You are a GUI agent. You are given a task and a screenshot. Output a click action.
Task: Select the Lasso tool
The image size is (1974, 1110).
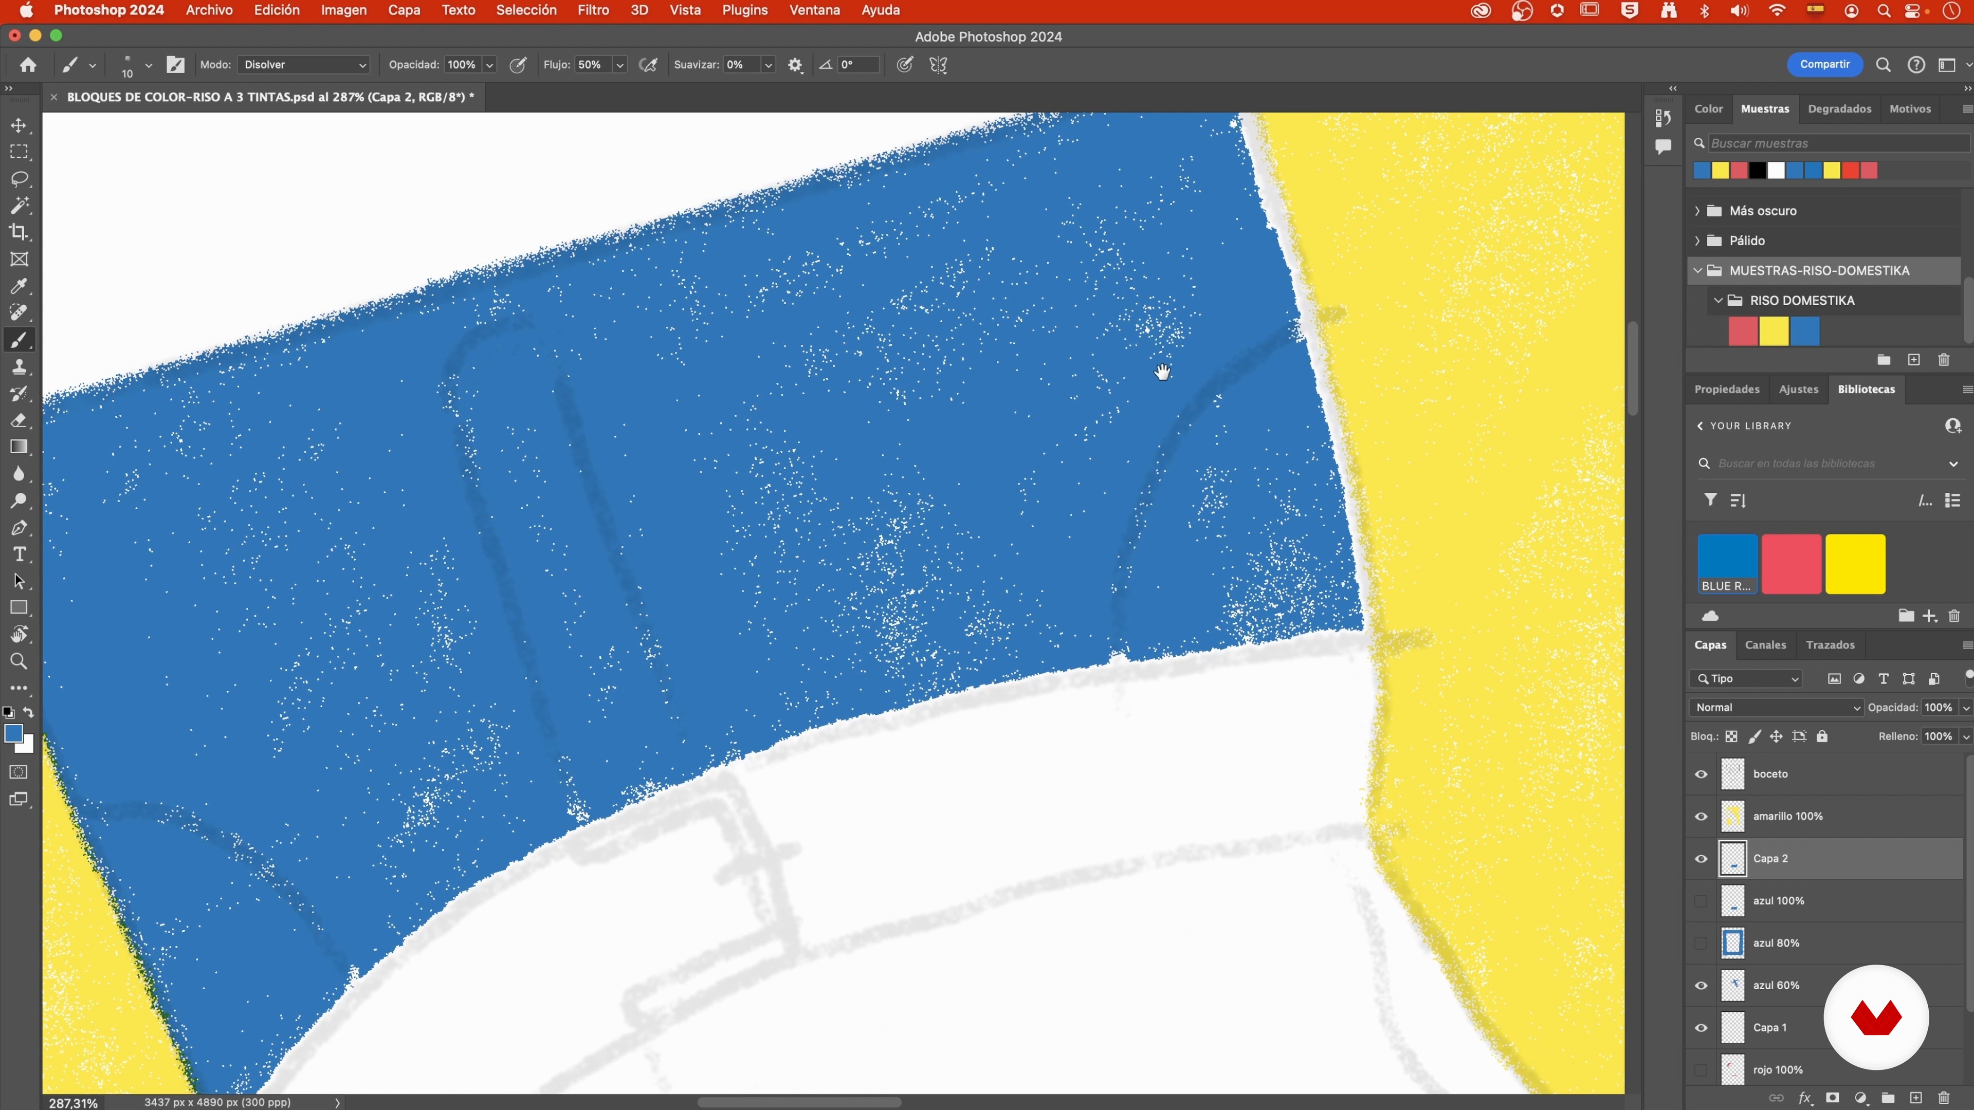[20, 179]
